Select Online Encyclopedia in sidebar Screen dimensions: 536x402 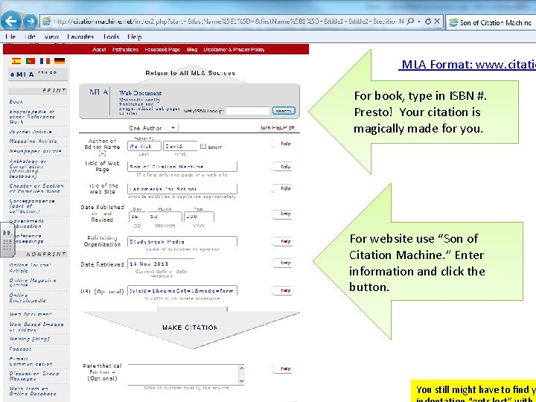pos(28,298)
